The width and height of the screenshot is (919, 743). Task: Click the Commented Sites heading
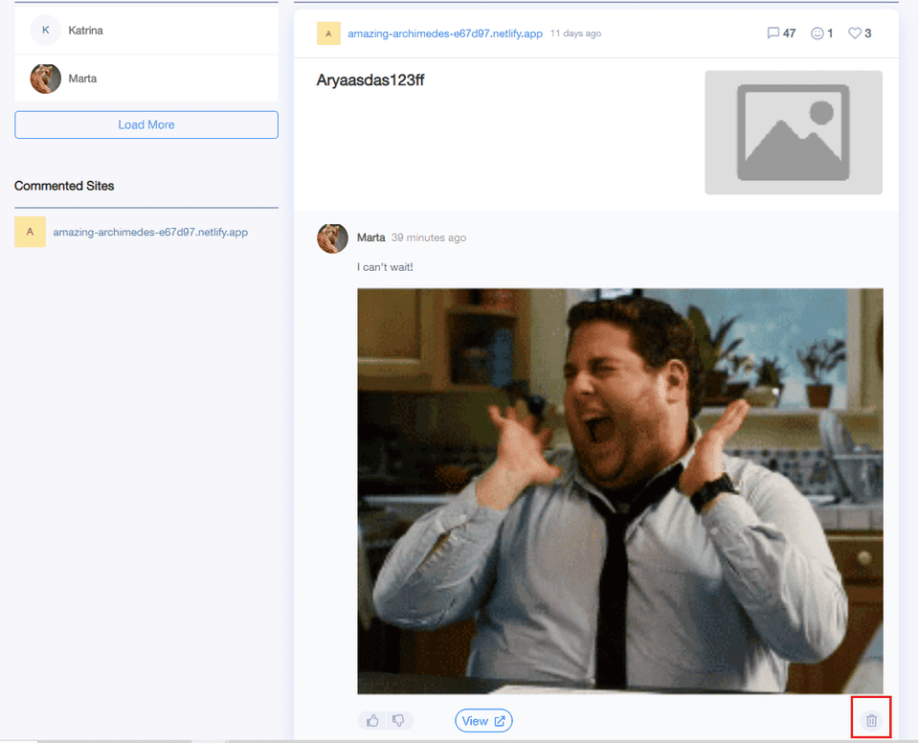pos(64,186)
